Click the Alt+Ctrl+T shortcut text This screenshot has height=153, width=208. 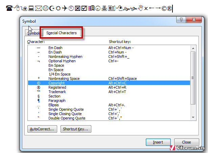tap(117, 92)
